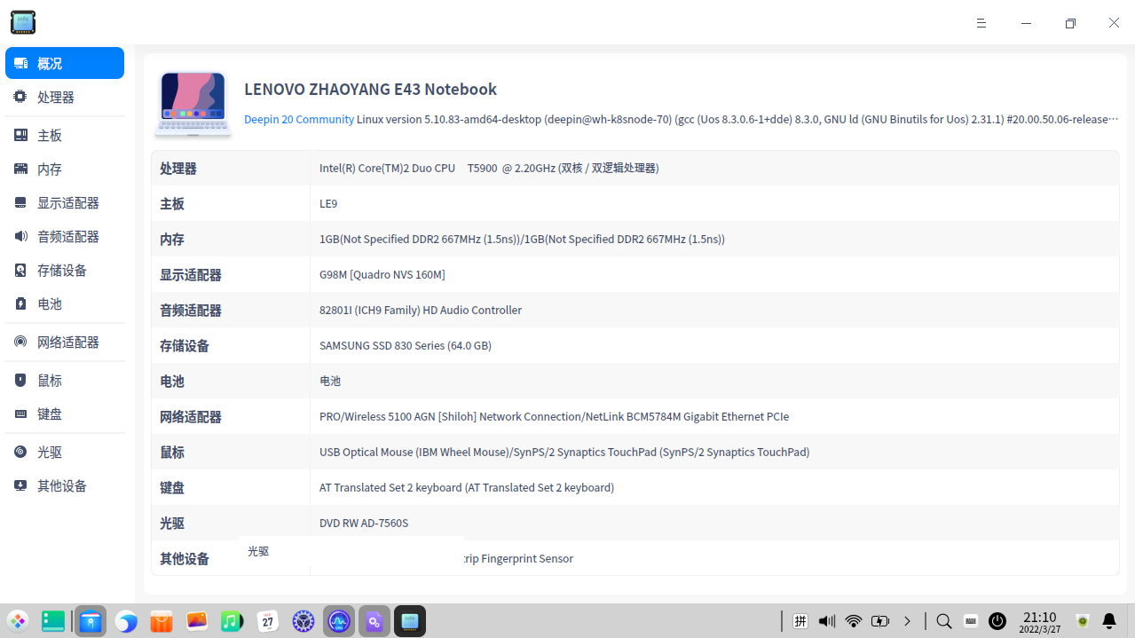Click the device manager app icon in title bar
The width and height of the screenshot is (1135, 638).
(23, 23)
